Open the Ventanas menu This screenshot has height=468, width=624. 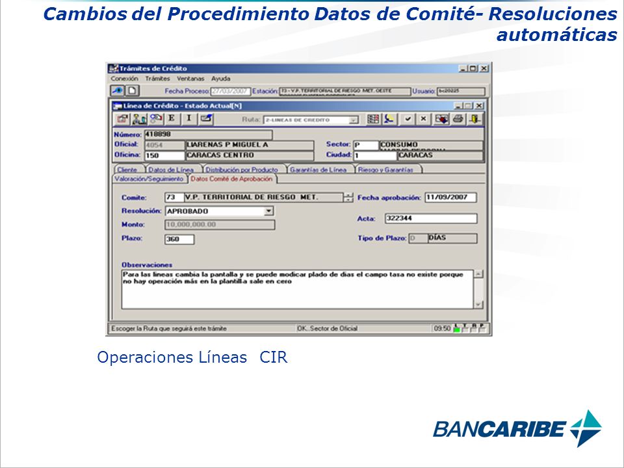point(190,79)
